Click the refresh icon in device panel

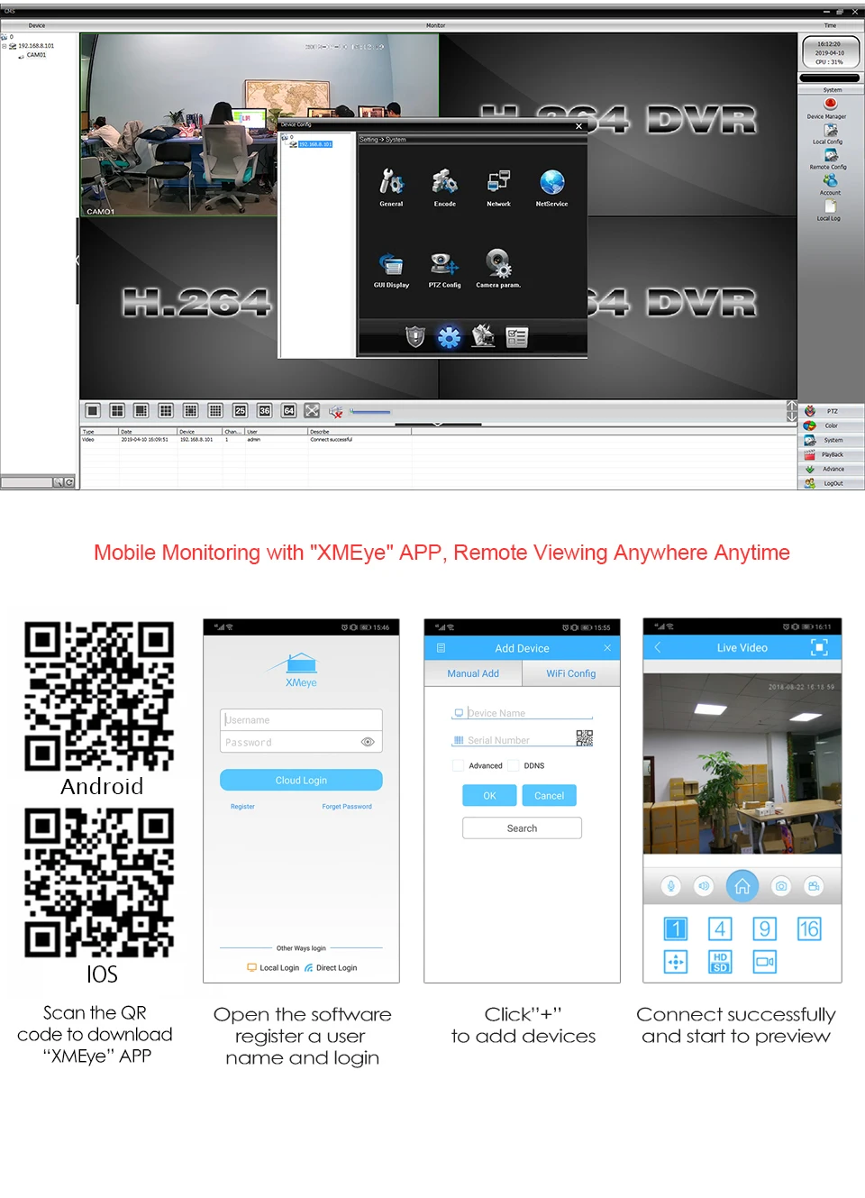(69, 482)
